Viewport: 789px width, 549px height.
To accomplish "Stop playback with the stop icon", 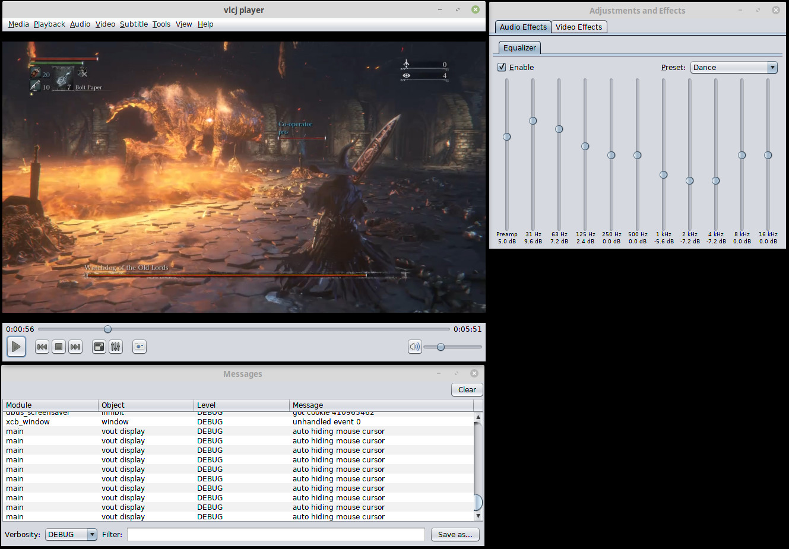I will click(59, 347).
